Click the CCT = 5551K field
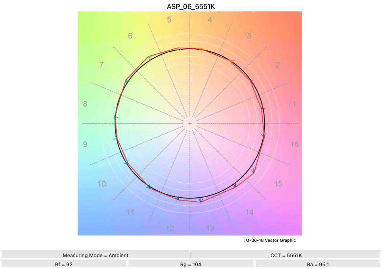This screenshot has width=382, height=269. [x=286, y=255]
